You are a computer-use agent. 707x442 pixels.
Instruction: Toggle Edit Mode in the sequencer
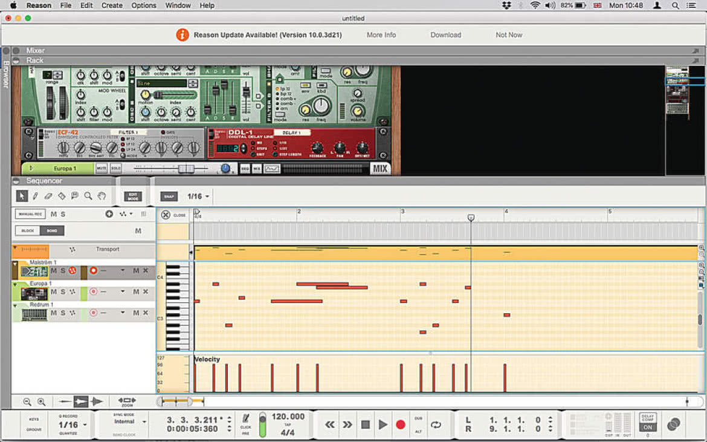coord(132,196)
